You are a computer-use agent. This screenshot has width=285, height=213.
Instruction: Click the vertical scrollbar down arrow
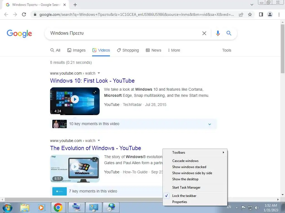pos(282,195)
